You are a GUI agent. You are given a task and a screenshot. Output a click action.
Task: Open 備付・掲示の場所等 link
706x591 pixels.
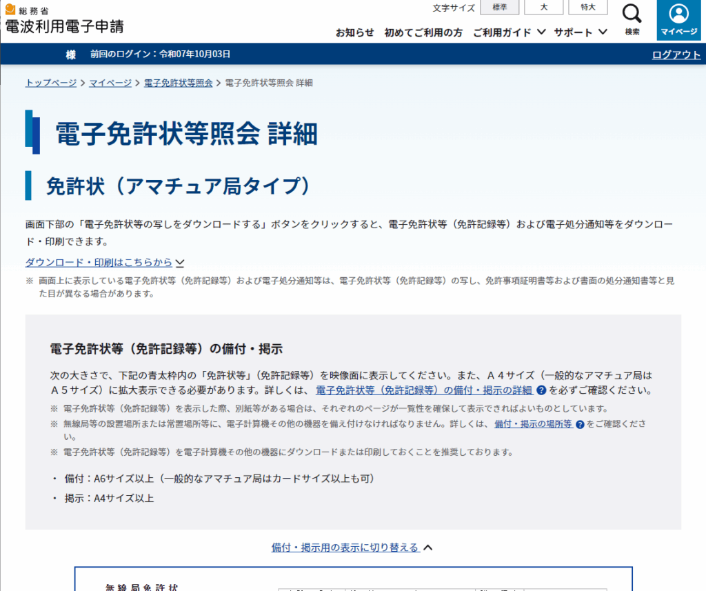[533, 425]
